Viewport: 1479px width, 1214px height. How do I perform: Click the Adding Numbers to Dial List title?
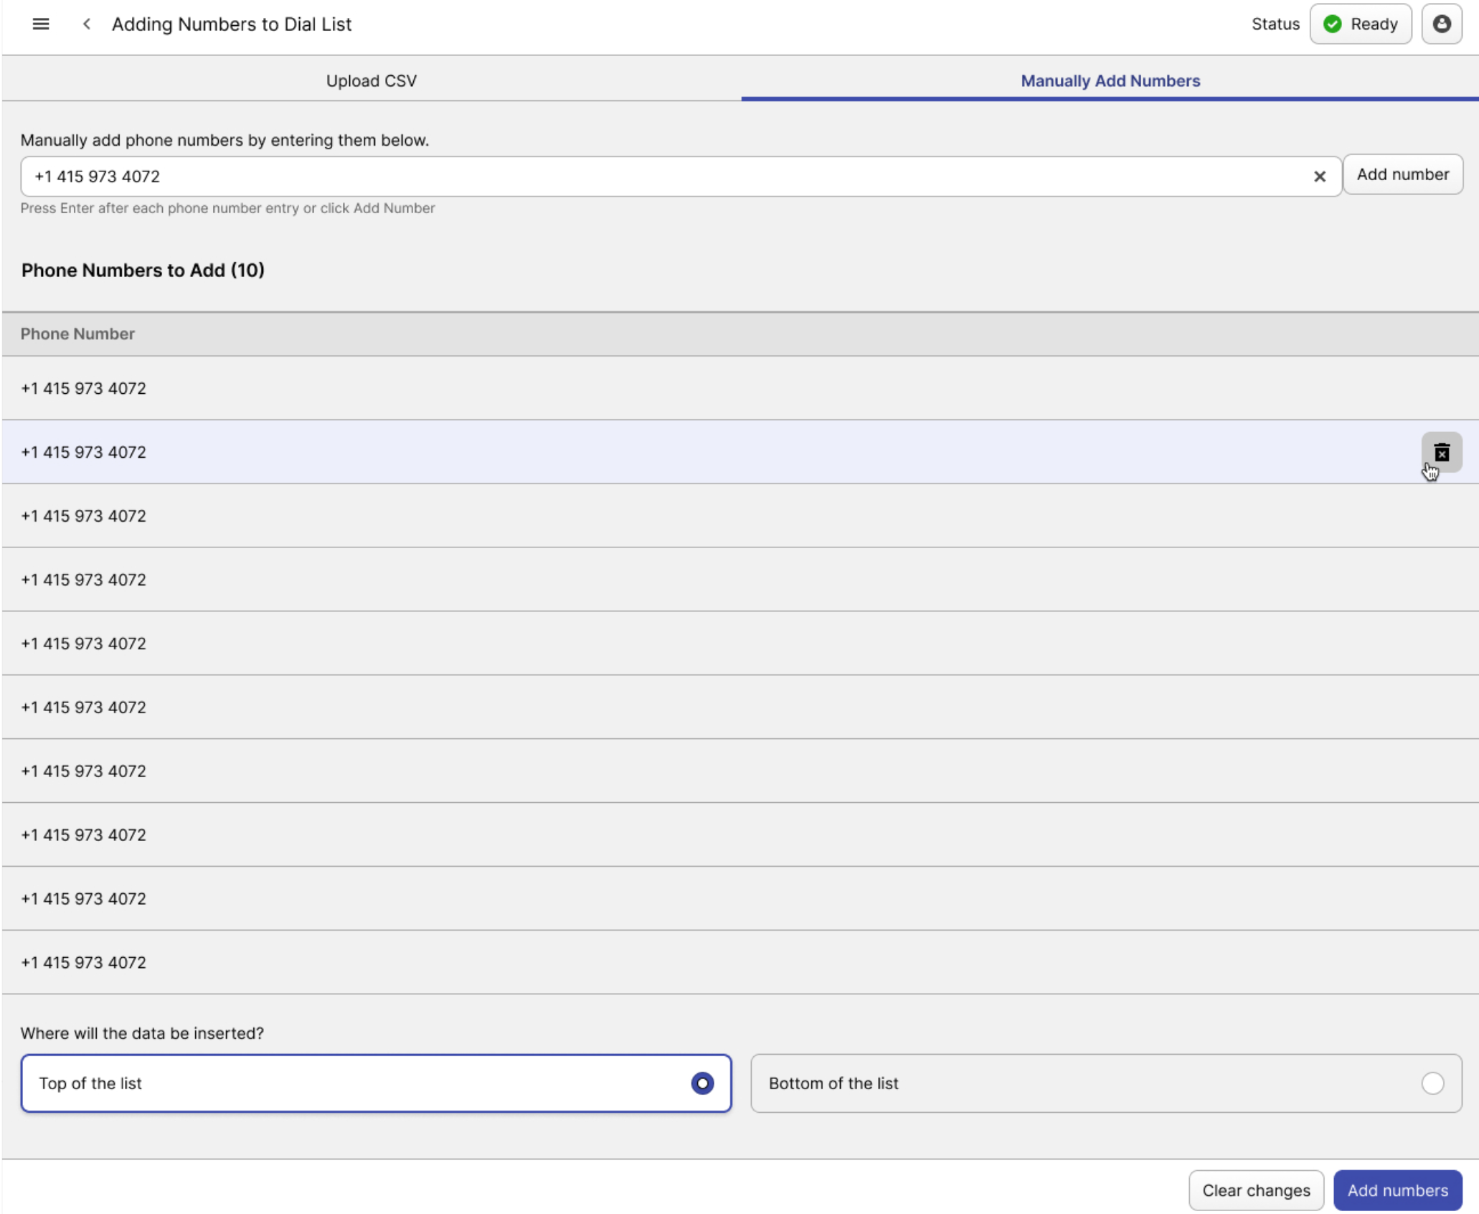click(x=231, y=24)
